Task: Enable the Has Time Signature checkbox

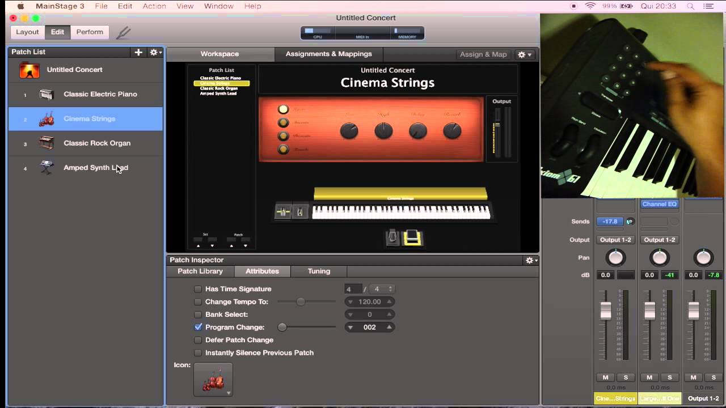Action: click(x=198, y=289)
